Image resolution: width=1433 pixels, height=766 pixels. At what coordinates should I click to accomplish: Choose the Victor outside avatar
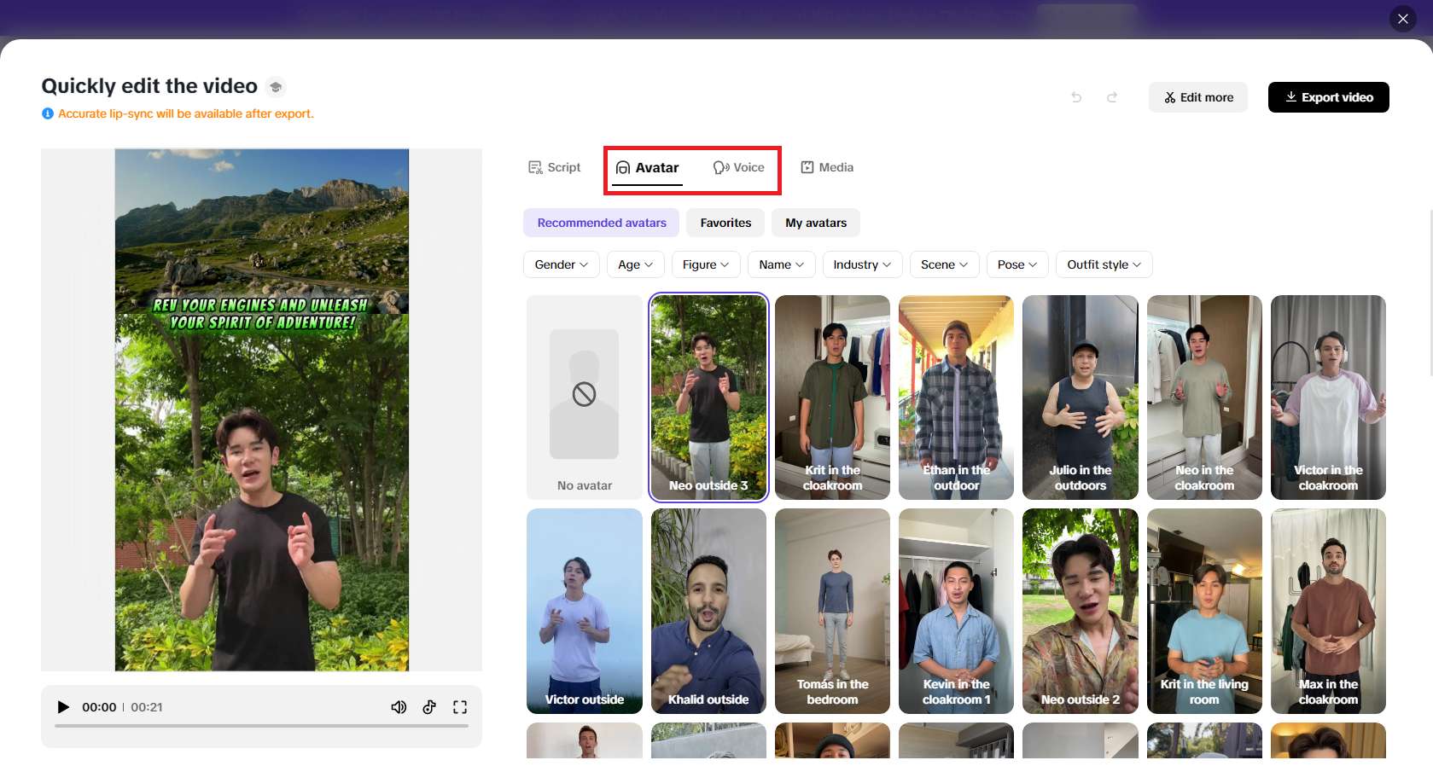point(585,611)
